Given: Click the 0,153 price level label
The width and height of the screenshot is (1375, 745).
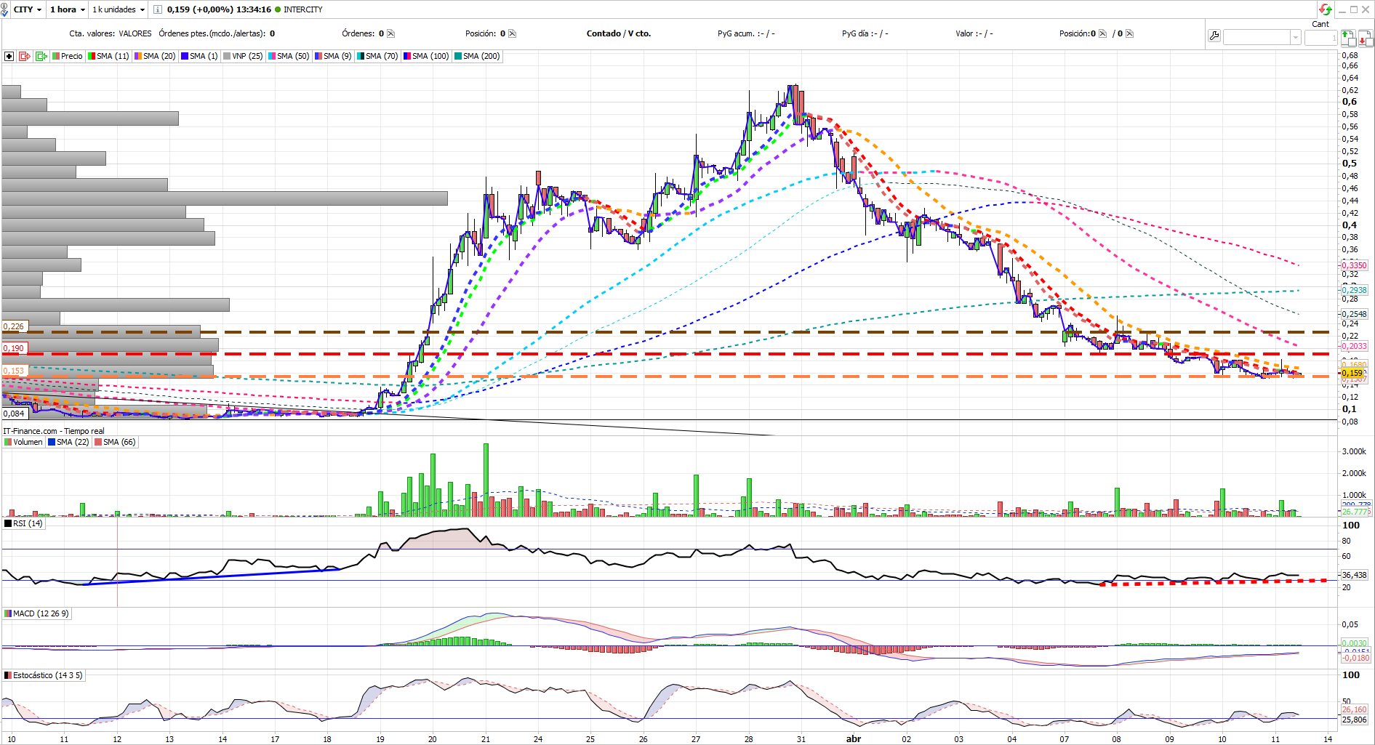Looking at the screenshot, I should click(x=14, y=371).
